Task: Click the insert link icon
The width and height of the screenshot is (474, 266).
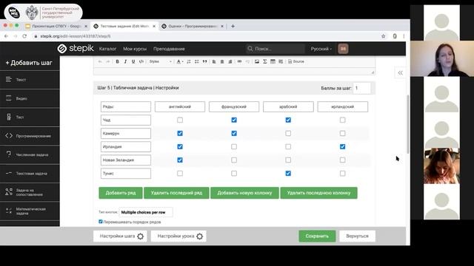Action: (239, 61)
